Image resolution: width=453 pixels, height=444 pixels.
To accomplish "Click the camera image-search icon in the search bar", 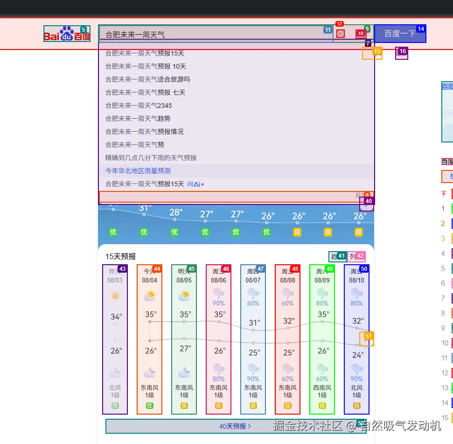I will [360, 34].
